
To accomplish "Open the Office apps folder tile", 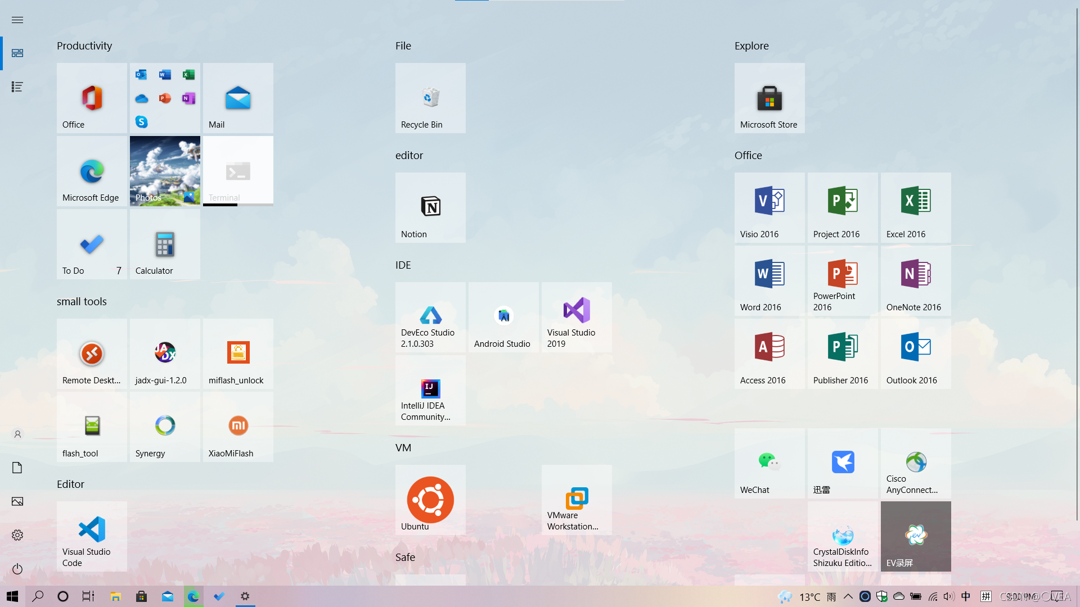I will [x=165, y=98].
